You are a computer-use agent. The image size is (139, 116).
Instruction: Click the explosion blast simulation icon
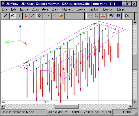pyautogui.click(x=39, y=16)
